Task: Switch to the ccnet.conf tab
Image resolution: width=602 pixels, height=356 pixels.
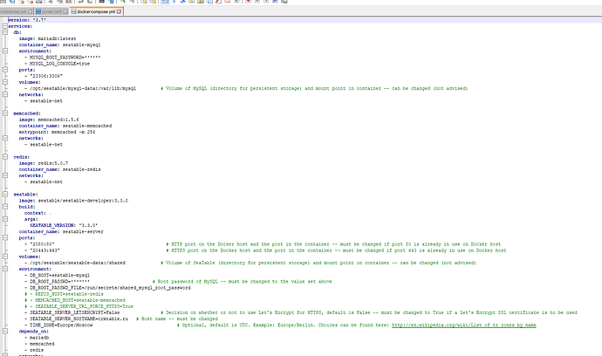Action: tap(51, 11)
